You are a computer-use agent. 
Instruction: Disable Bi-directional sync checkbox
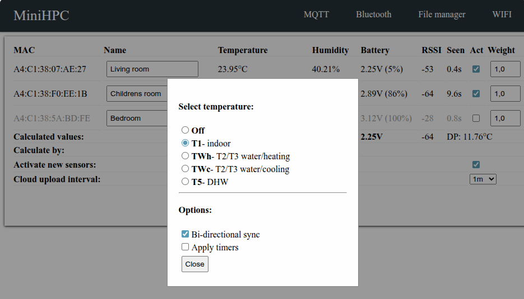tap(186, 234)
